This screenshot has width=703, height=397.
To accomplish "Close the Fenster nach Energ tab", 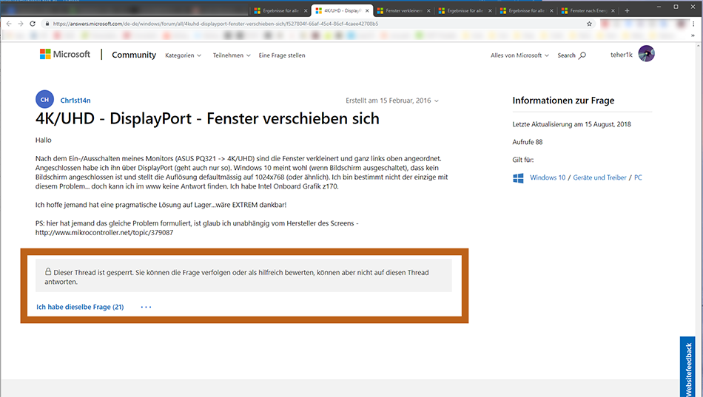I will click(613, 11).
